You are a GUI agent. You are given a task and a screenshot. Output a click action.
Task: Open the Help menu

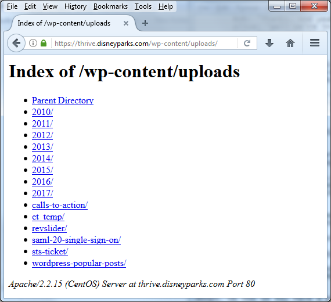pos(165,6)
